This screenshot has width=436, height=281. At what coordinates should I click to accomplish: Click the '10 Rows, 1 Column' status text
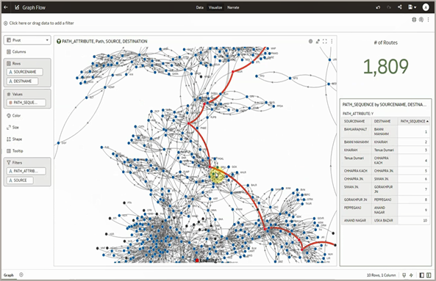click(x=381, y=275)
